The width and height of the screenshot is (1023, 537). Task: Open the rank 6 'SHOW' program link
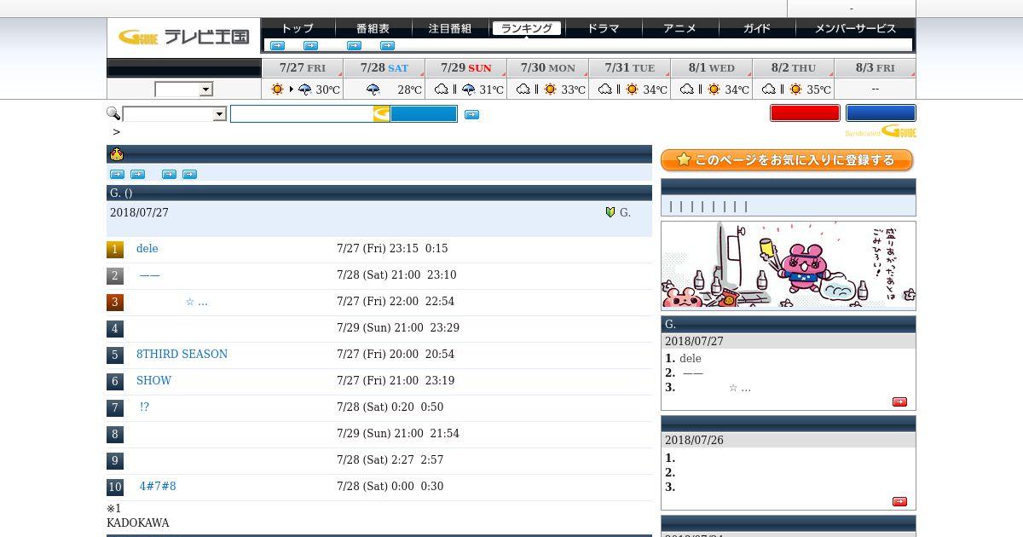point(153,381)
